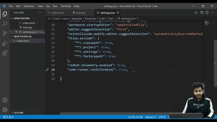The image size is (217, 122).
Task: Open the Run and Debug view
Action: point(5,43)
